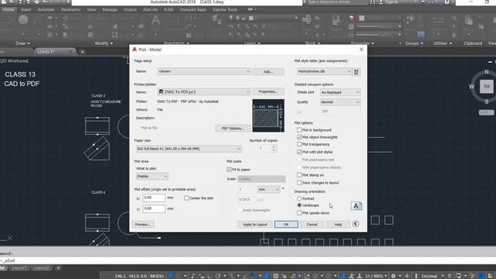Image resolution: width=496 pixels, height=279 pixels.
Task: Open the Insert ribbon tab
Action: 26,9
